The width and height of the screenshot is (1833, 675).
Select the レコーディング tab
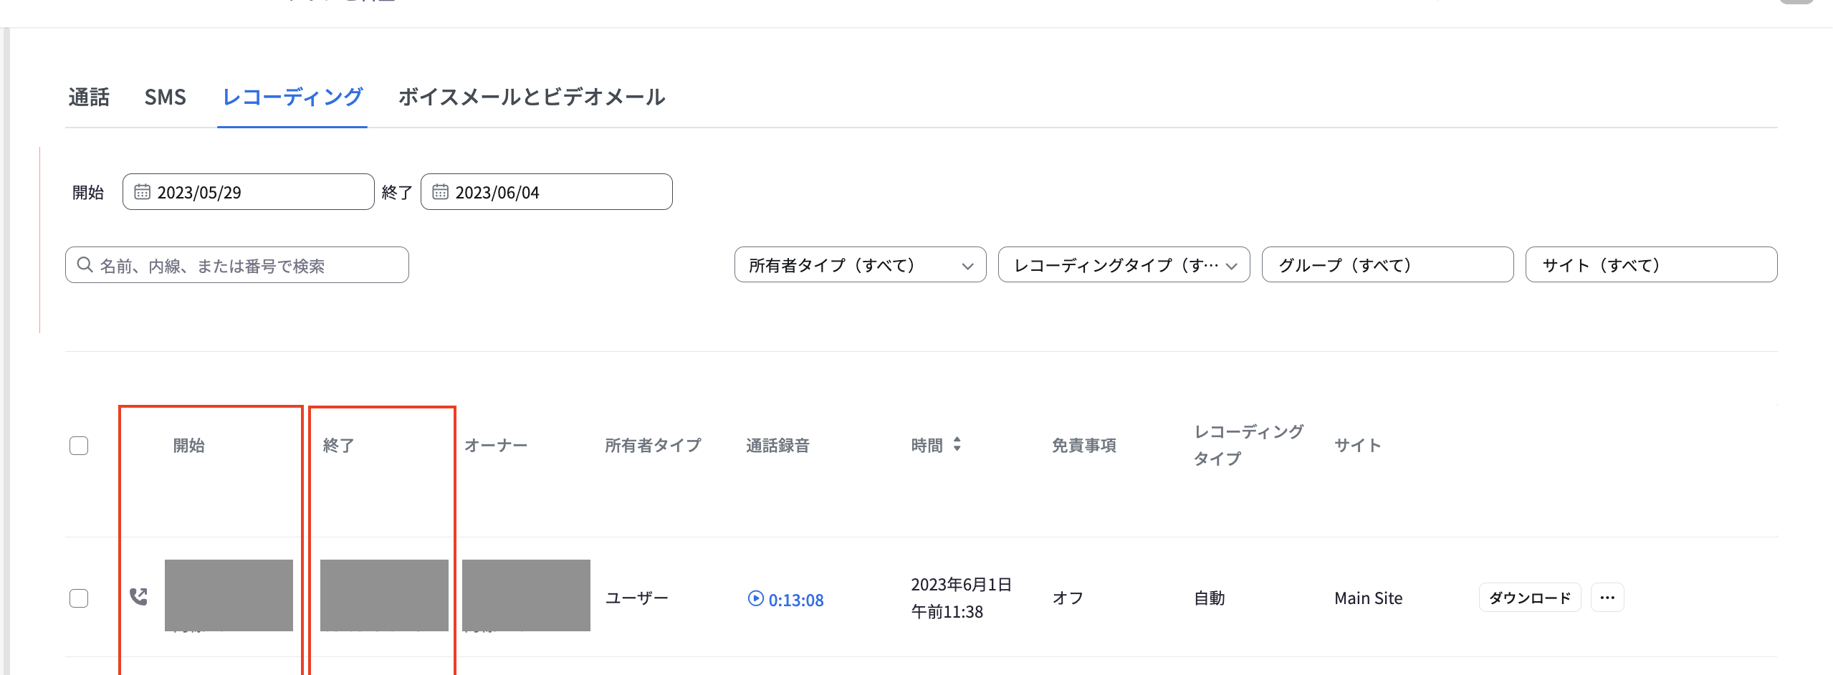pos(292,97)
